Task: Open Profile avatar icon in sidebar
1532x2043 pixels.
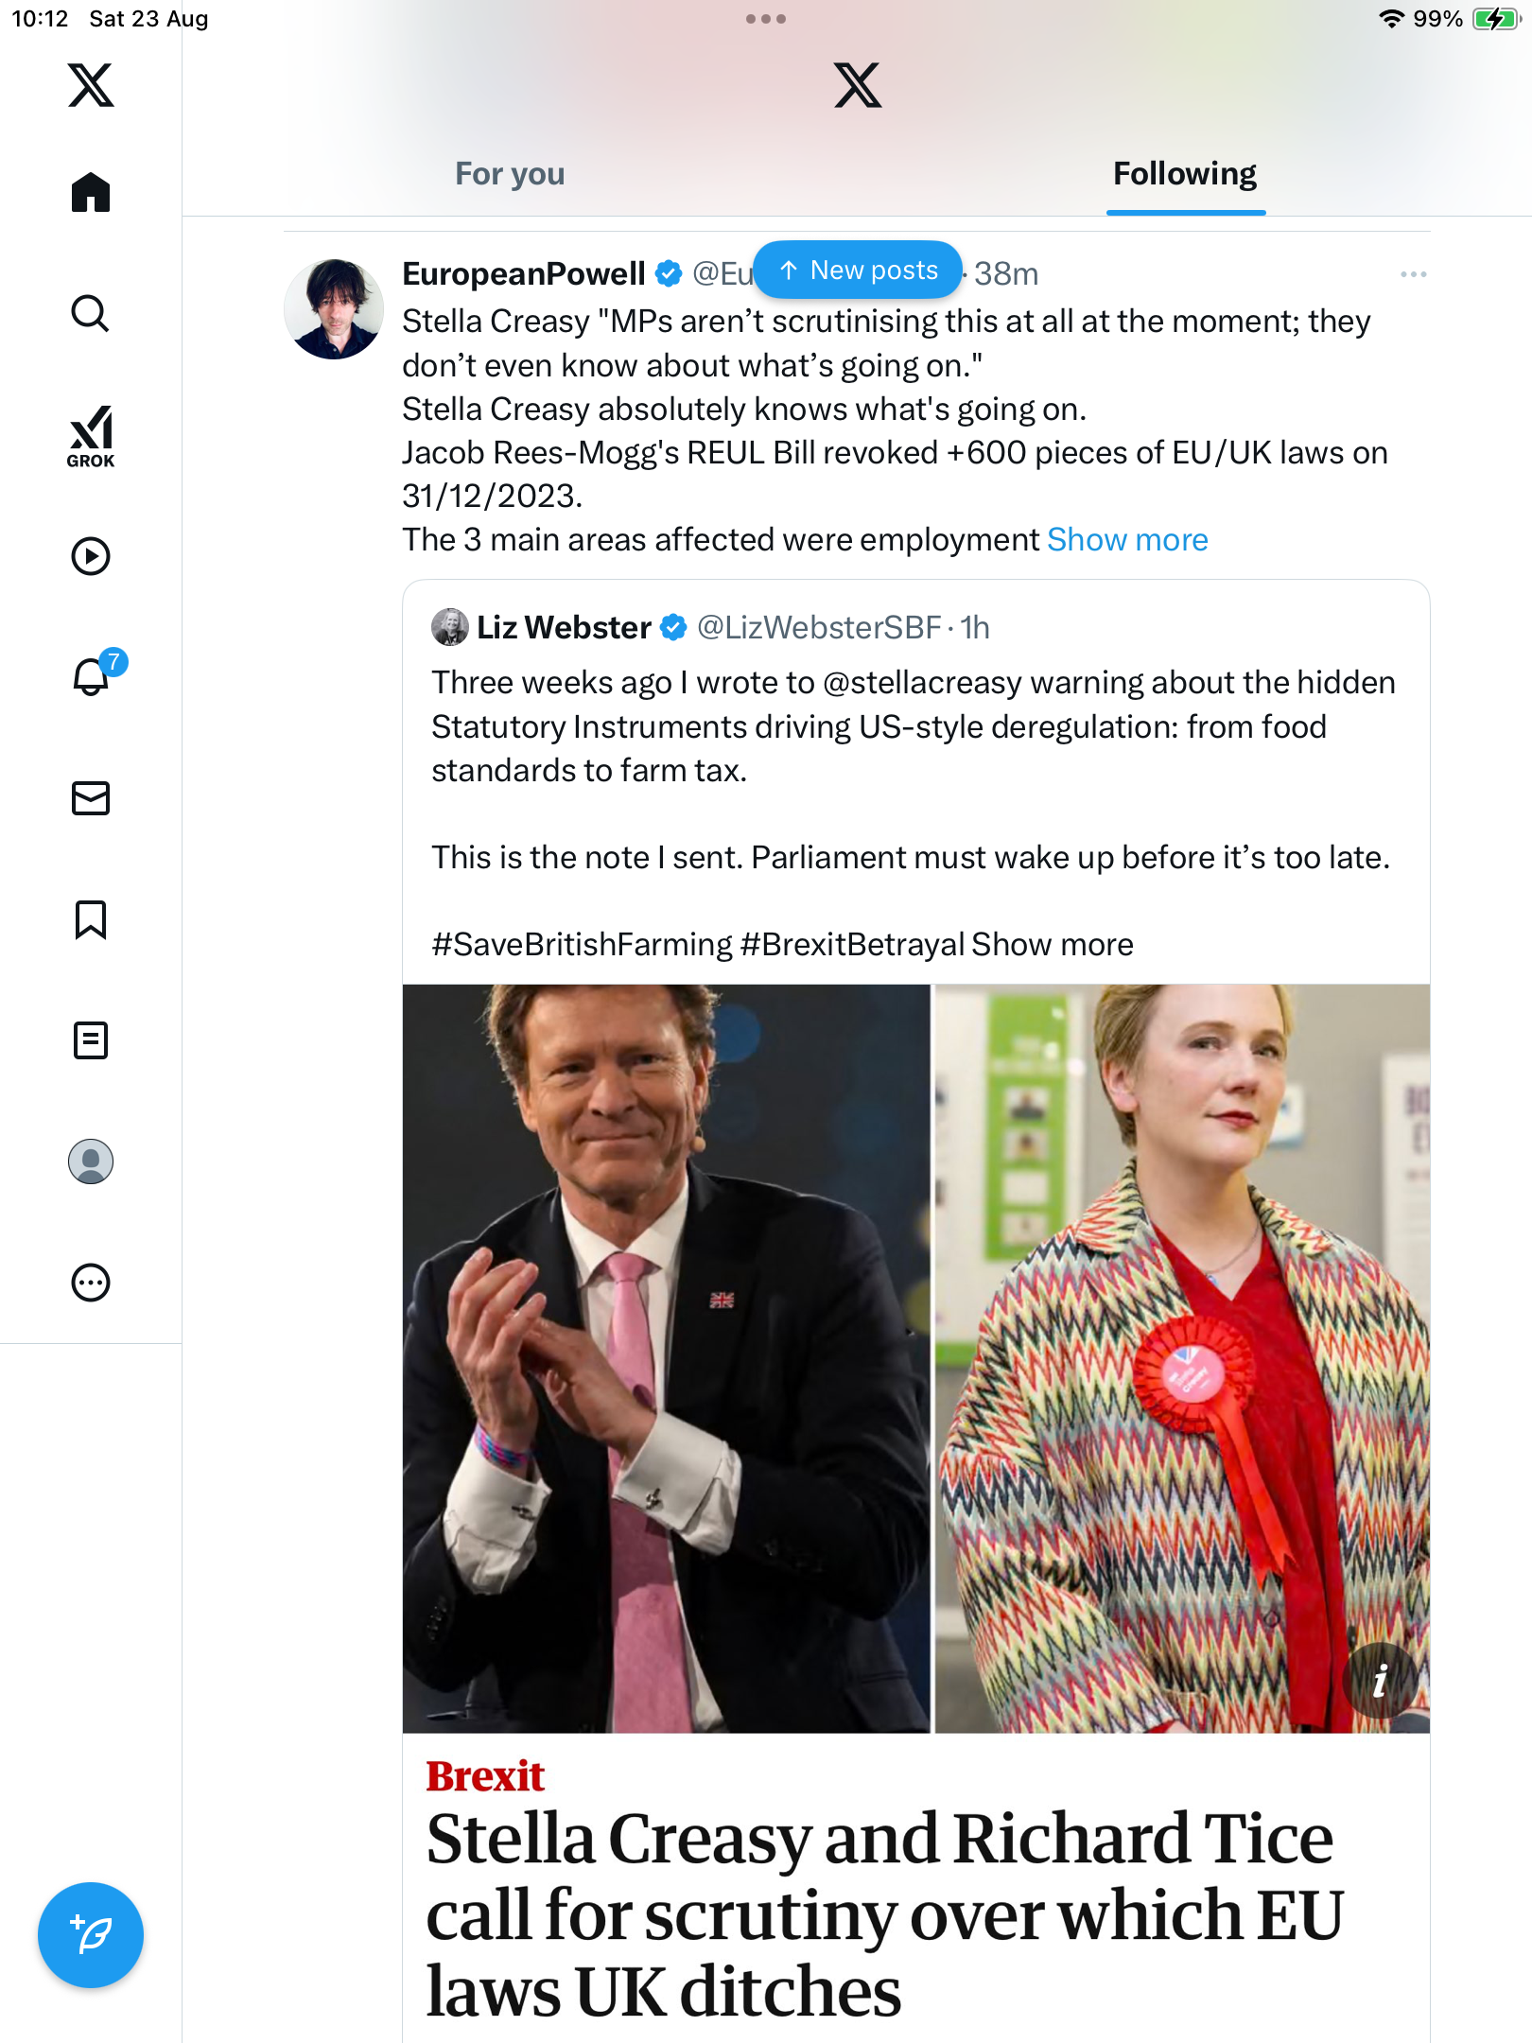Action: (x=91, y=1161)
